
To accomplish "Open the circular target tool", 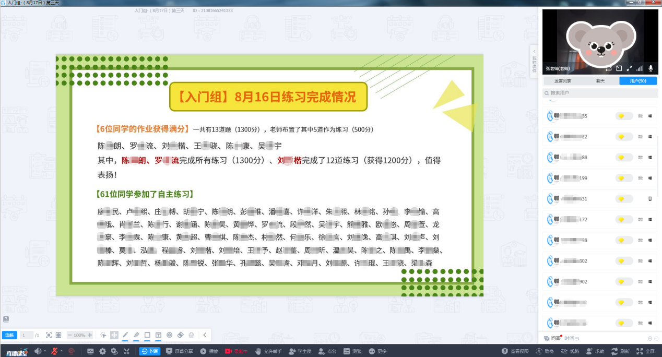I will tap(169, 335).
